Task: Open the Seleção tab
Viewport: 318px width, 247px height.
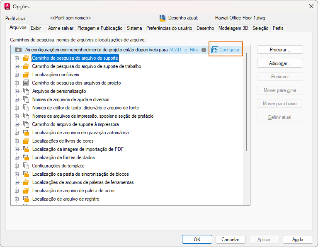Action: [260, 28]
